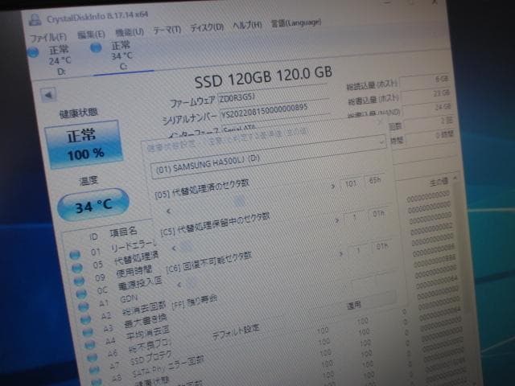Click right arrow of the [C6] threshold slider
This screenshot has width=515, height=386.
(341, 254)
